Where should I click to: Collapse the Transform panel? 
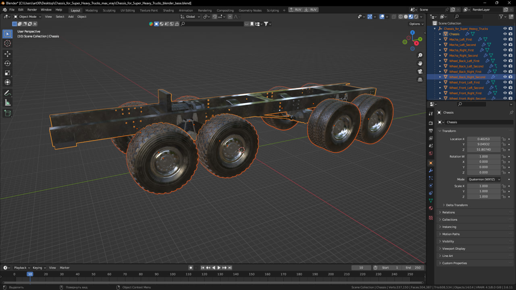click(x=440, y=131)
